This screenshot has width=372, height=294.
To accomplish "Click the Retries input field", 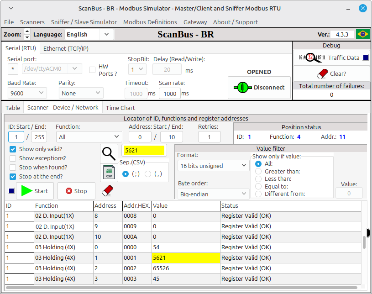I will pyautogui.click(x=209, y=137).
